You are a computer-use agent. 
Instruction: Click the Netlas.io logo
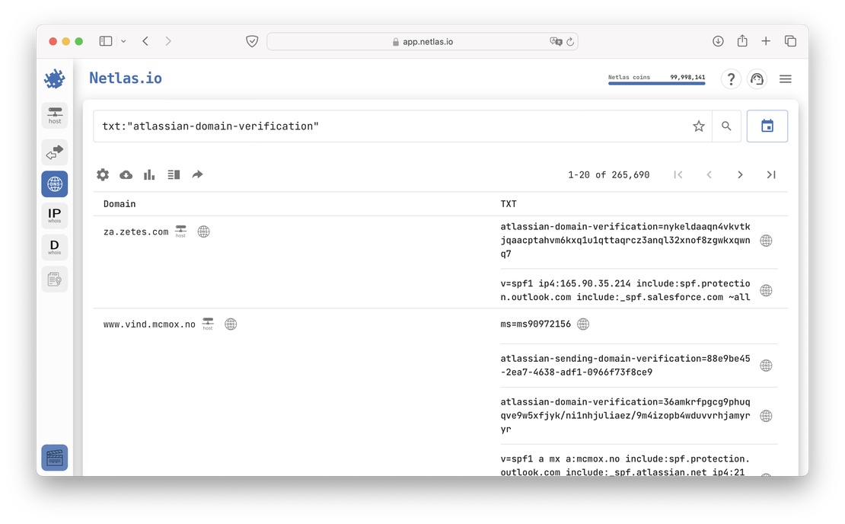[125, 78]
